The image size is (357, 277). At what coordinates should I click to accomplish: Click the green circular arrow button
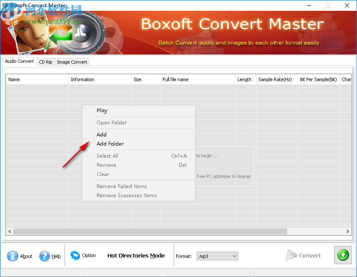tap(342, 255)
